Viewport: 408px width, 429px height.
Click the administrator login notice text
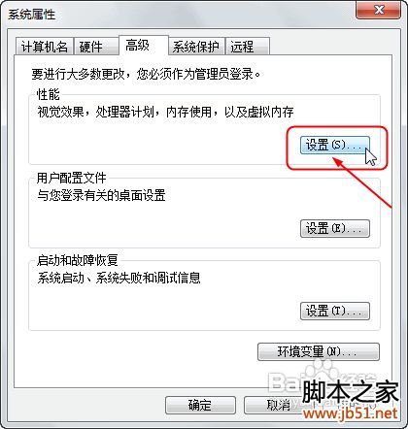tap(146, 74)
